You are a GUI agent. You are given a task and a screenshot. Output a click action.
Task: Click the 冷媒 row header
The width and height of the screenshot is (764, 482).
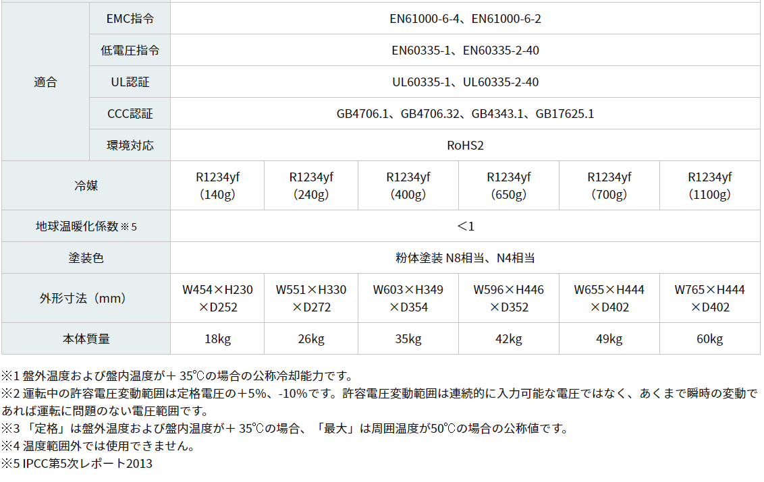coord(86,185)
